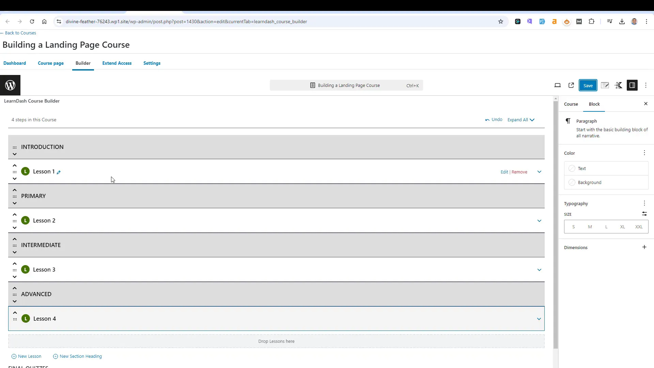Expand the Lesson 2 dropdown chevron
The image size is (654, 368).
[x=540, y=220]
